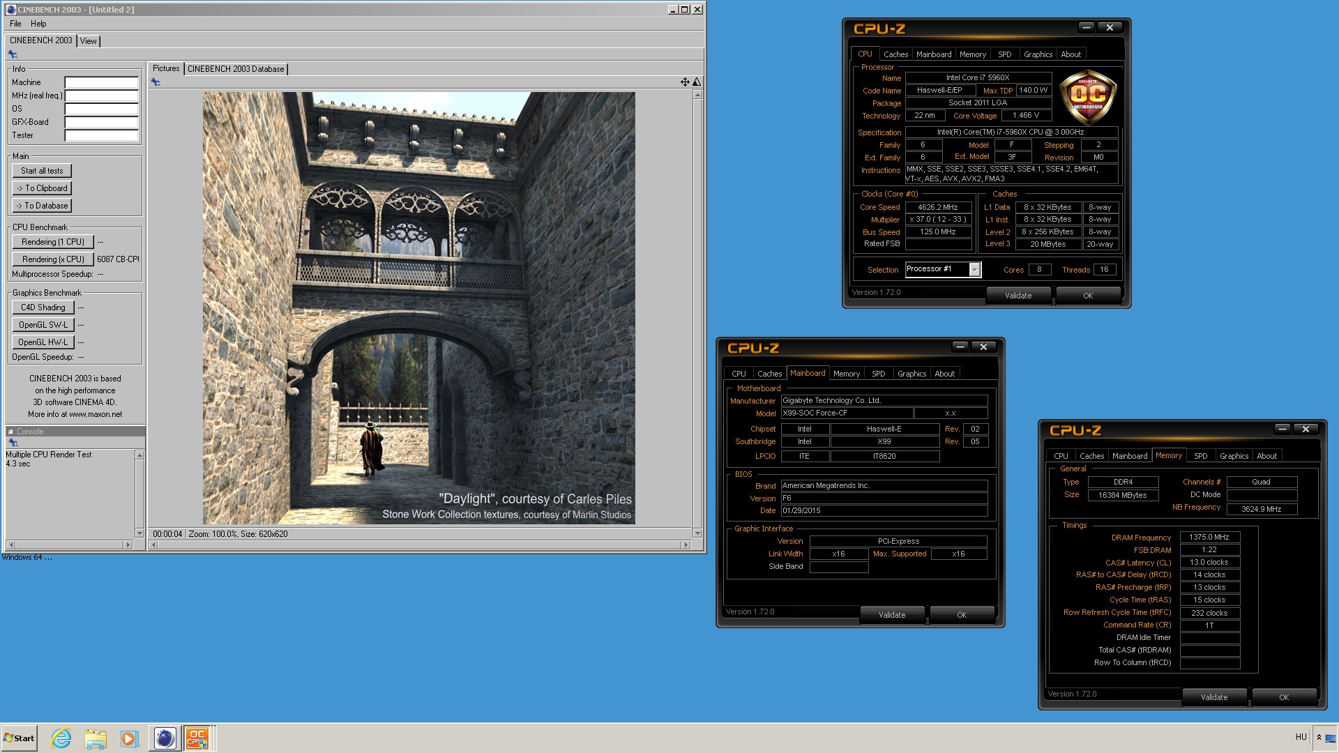Run the OpenGL SW-L test
This screenshot has width=1339, height=753.
[x=43, y=325]
